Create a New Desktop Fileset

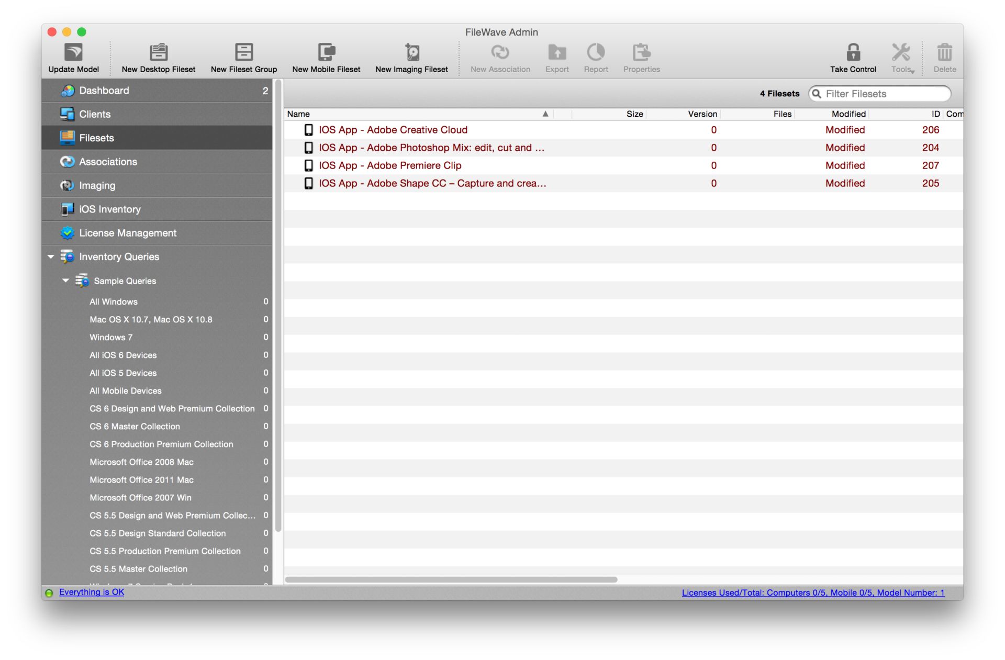(158, 52)
